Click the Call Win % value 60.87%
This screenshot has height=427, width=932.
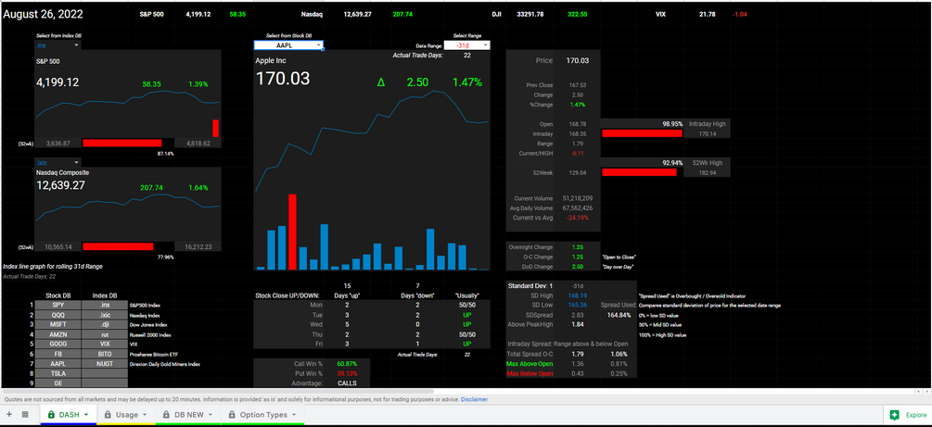pyautogui.click(x=345, y=363)
